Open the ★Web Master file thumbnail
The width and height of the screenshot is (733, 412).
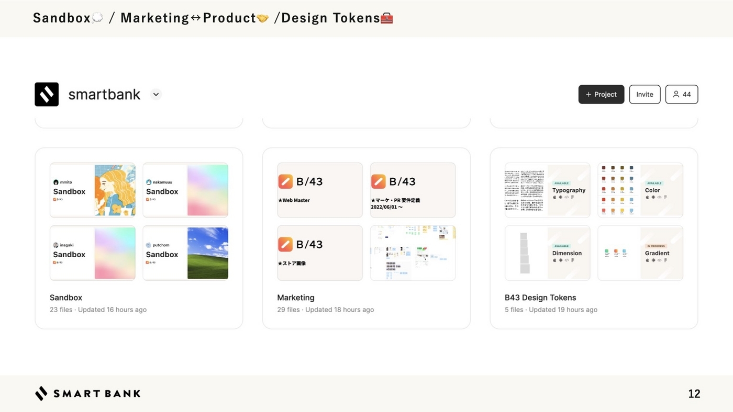(320, 190)
